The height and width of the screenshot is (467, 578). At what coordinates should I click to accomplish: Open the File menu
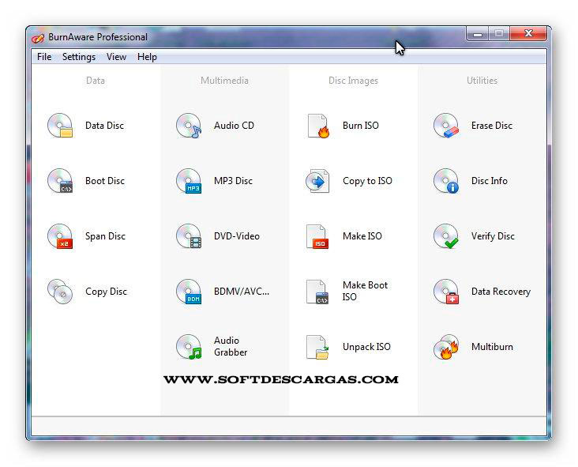(x=44, y=57)
